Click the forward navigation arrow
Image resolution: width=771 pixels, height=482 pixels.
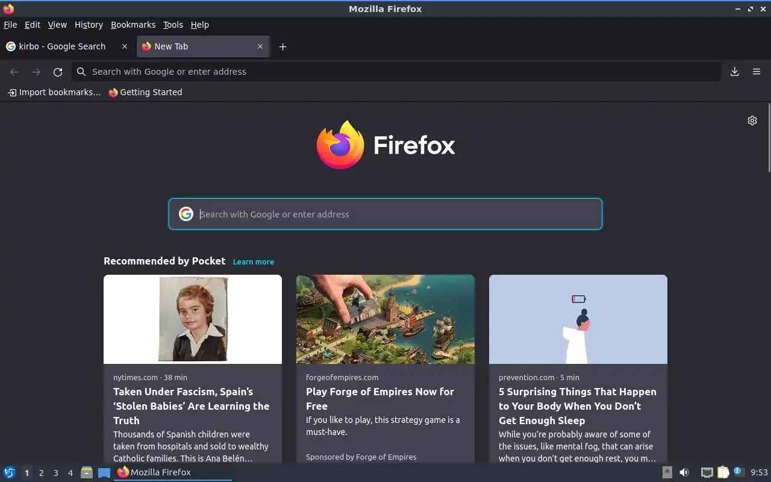pos(36,72)
